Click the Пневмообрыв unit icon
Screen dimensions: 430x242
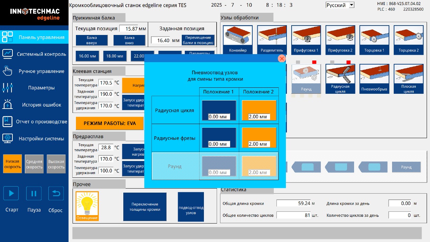pyautogui.click(x=374, y=79)
